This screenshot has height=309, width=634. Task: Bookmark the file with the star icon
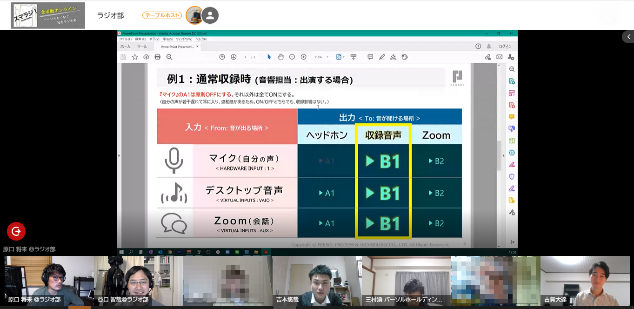click(135, 57)
